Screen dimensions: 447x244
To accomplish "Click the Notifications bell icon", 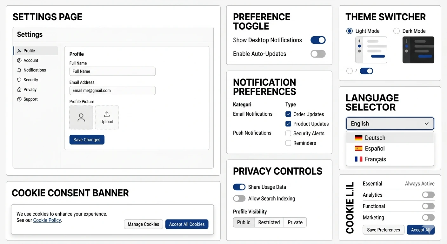I will [x=19, y=70].
